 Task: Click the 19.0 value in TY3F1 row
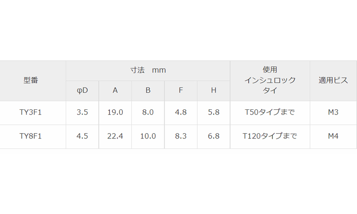coord(115,112)
